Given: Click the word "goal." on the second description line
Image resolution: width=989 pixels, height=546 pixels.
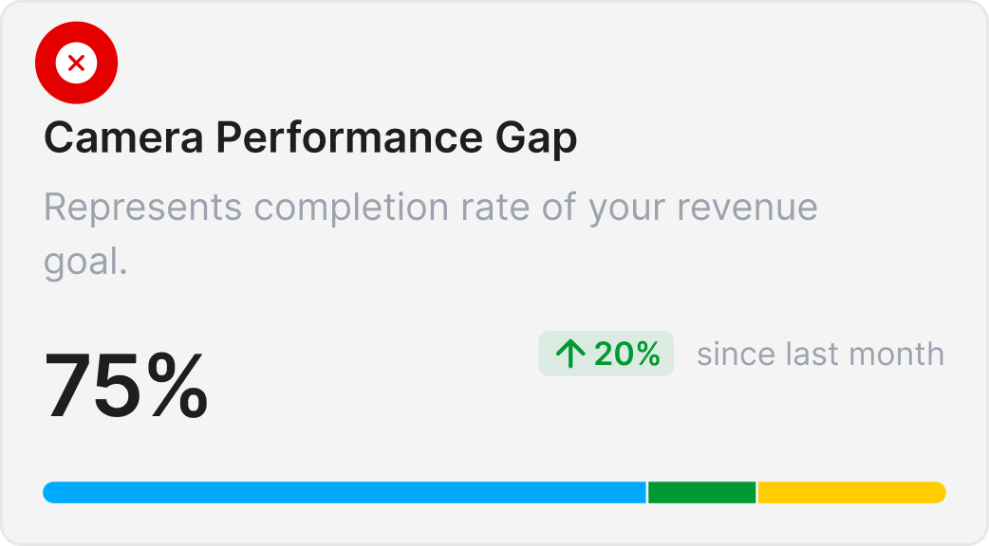Looking at the screenshot, I should click(x=85, y=263).
